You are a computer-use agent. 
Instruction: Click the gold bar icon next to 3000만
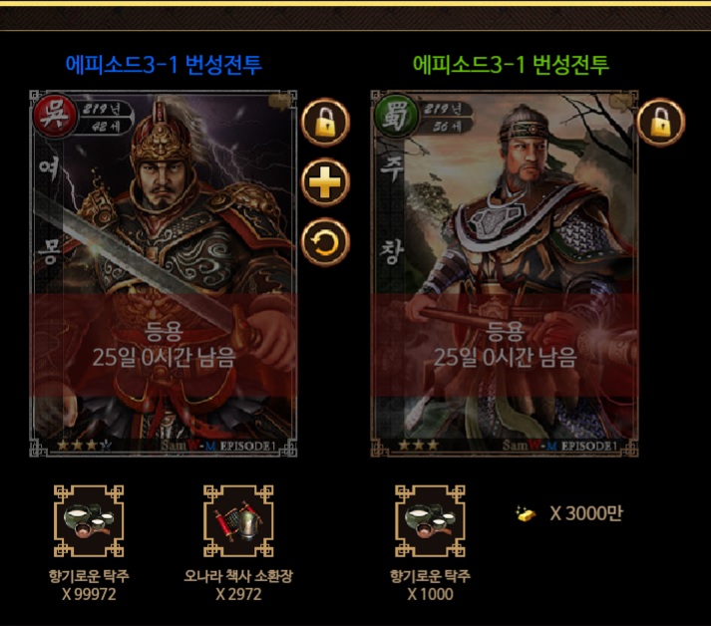point(526,514)
